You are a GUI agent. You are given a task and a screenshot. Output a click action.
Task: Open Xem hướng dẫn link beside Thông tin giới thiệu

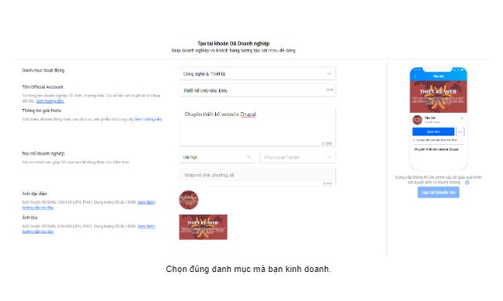point(148,119)
